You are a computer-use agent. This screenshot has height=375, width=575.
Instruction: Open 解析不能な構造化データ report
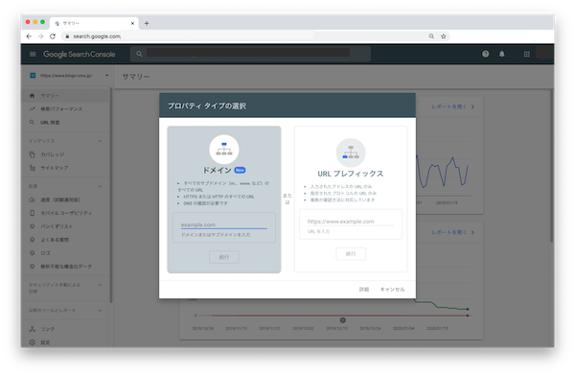click(x=65, y=267)
